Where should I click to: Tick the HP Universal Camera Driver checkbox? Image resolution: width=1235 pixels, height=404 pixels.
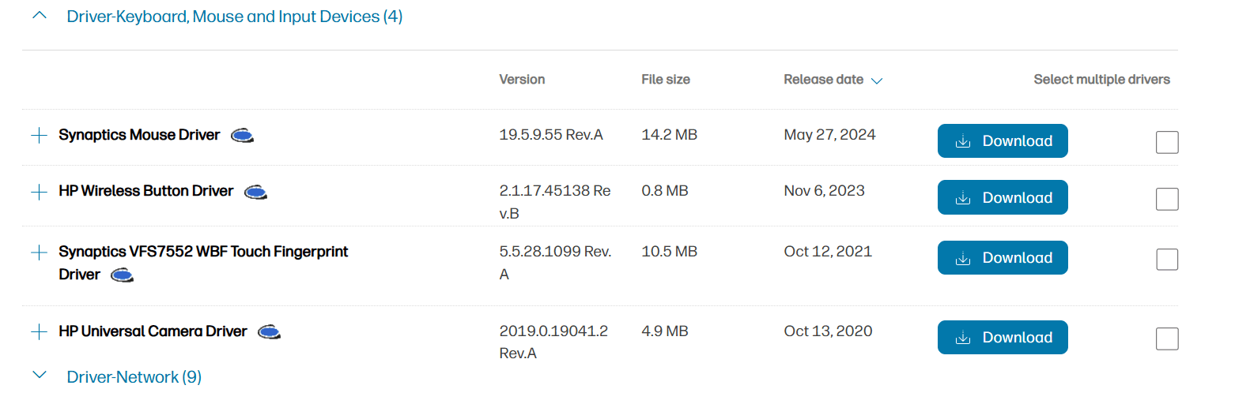[x=1167, y=339]
